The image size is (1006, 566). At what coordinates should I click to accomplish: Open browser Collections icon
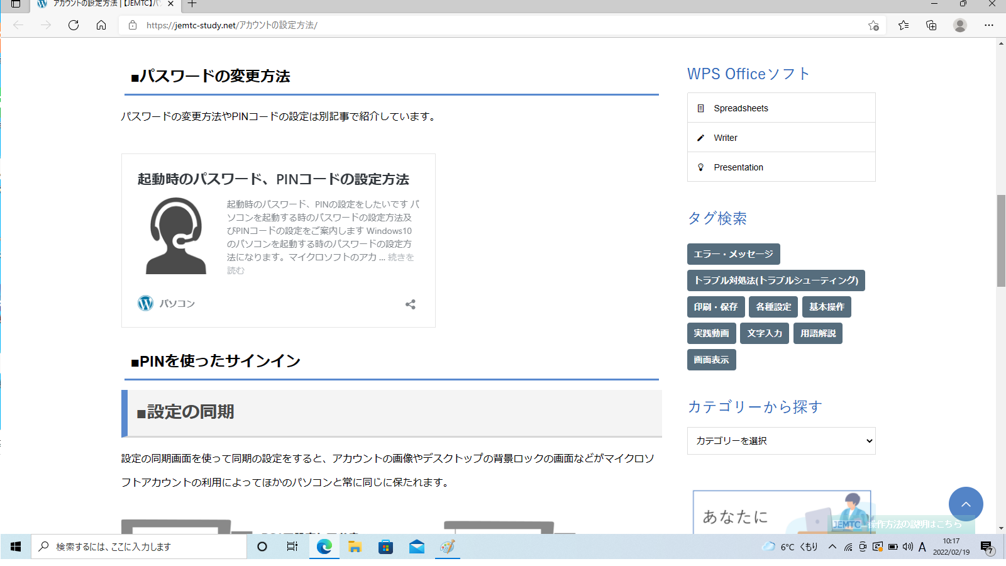[x=931, y=25]
